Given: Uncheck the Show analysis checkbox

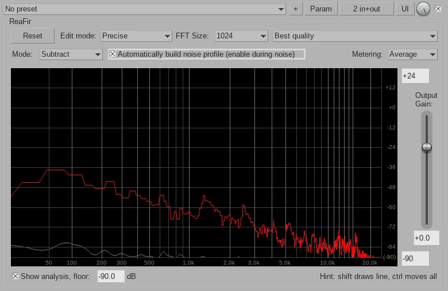Looking at the screenshot, I should coord(16,276).
